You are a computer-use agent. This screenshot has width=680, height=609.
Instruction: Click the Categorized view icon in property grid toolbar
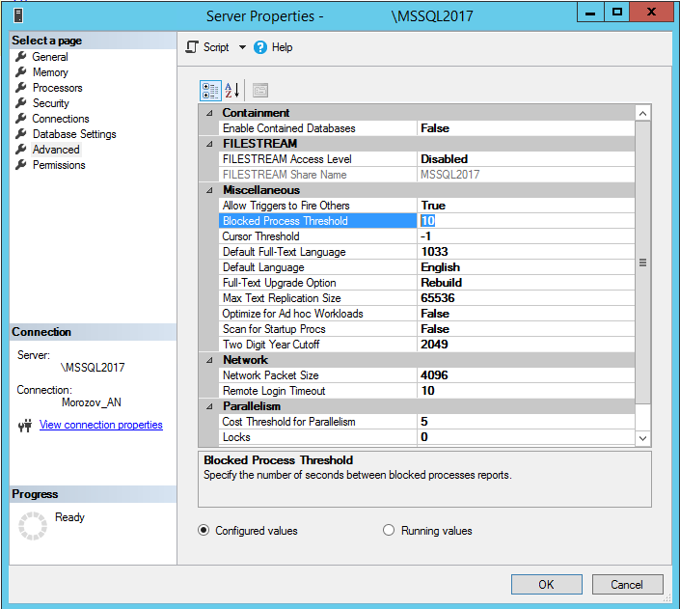pyautogui.click(x=210, y=91)
